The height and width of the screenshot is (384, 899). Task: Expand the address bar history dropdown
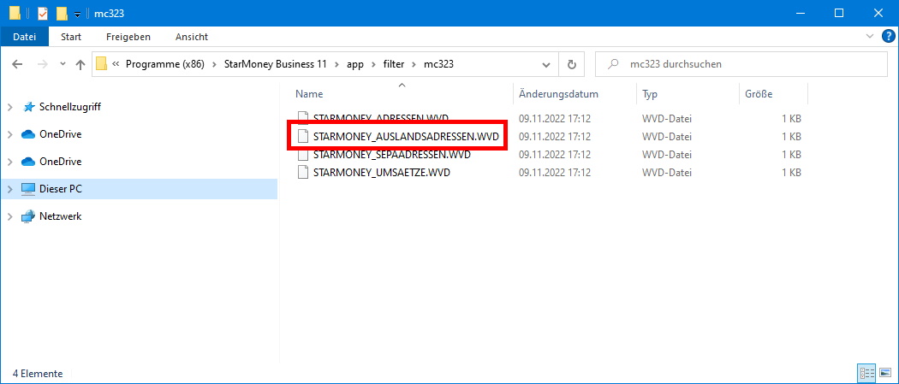547,64
